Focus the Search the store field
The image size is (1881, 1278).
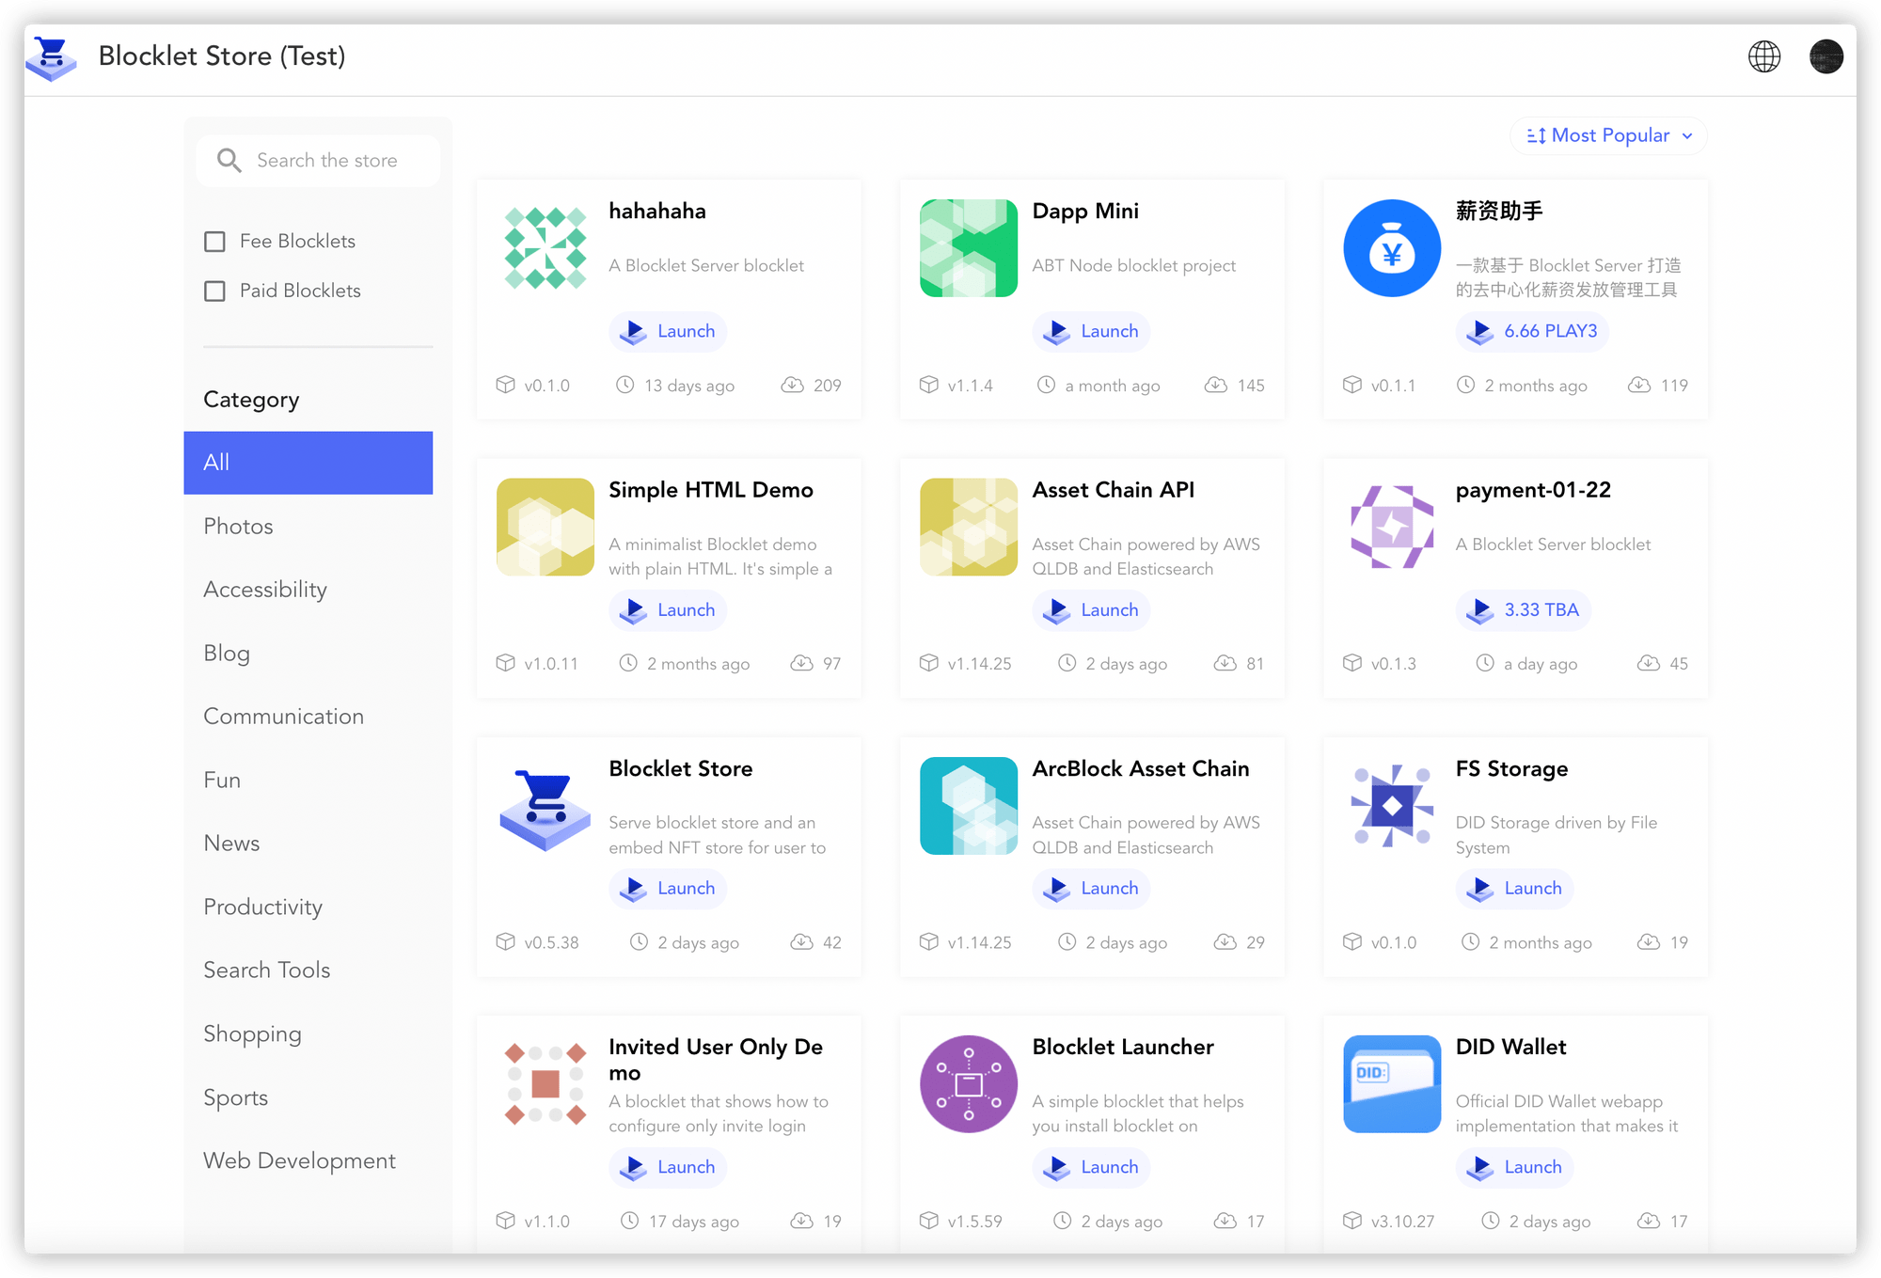pyautogui.click(x=318, y=161)
